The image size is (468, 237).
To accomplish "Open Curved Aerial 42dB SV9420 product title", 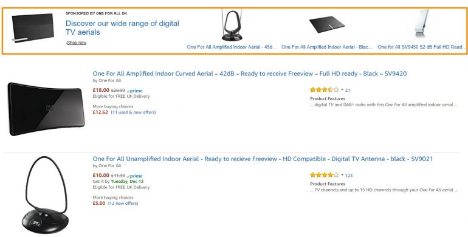I will (x=250, y=74).
